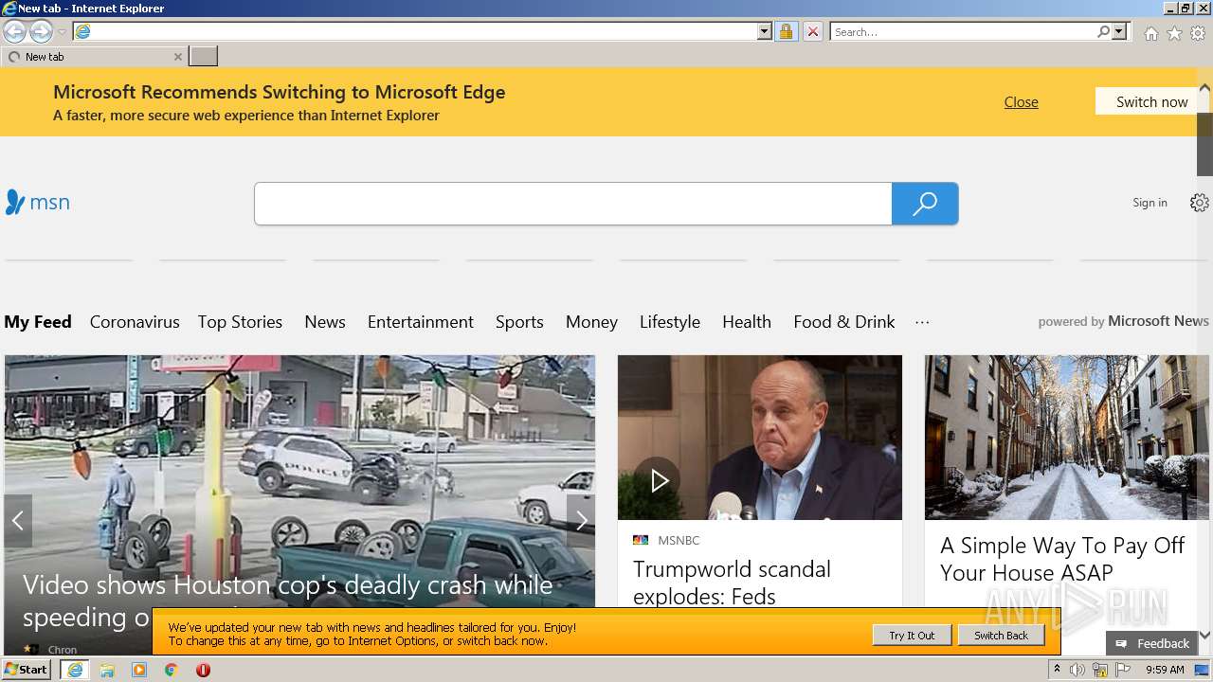This screenshot has width=1213, height=682.
Task: Click the Try It Out button
Action: click(x=912, y=636)
